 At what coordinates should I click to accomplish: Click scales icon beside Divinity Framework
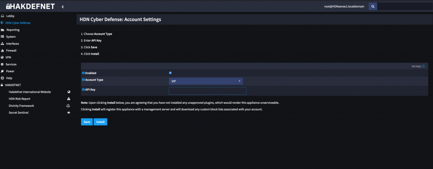point(69,105)
